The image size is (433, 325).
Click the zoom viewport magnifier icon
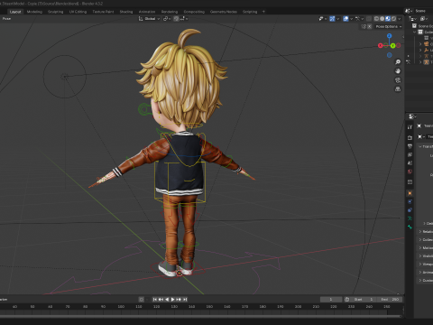pyautogui.click(x=398, y=62)
